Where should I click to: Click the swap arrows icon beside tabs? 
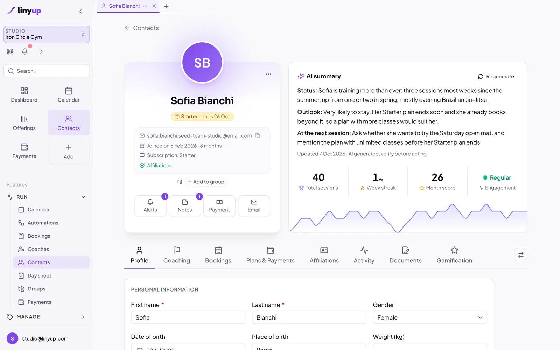pyautogui.click(x=521, y=255)
